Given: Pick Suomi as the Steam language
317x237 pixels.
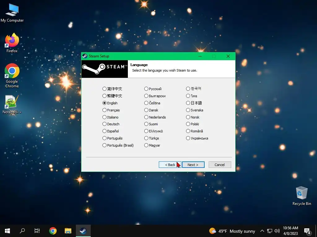Looking at the screenshot, I should coord(151,124).
